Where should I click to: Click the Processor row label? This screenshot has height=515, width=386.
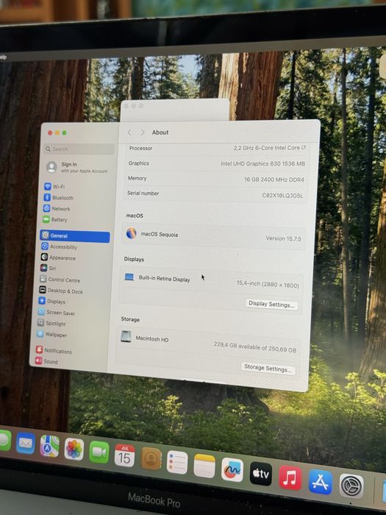coord(141,148)
